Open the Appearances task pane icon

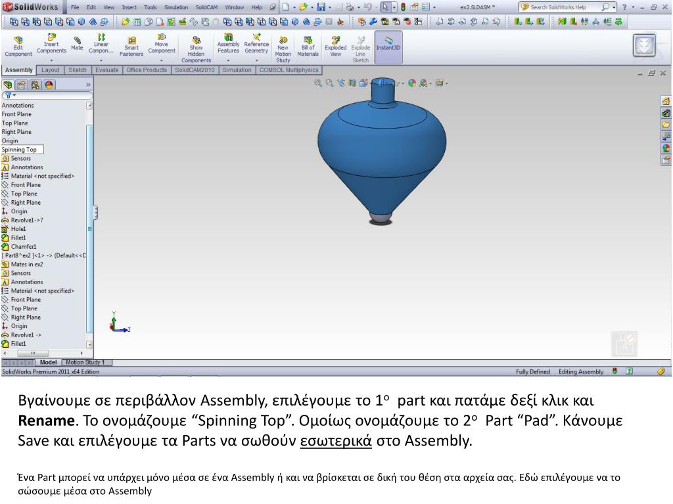click(x=666, y=148)
